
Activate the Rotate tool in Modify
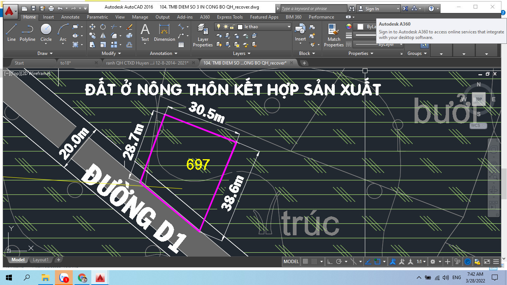coord(103,27)
